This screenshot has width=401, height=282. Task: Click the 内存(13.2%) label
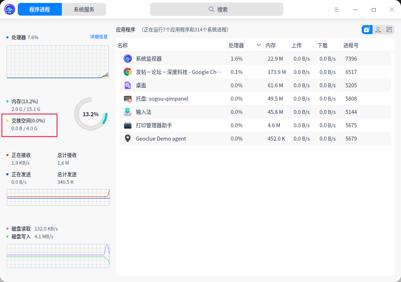[24, 101]
